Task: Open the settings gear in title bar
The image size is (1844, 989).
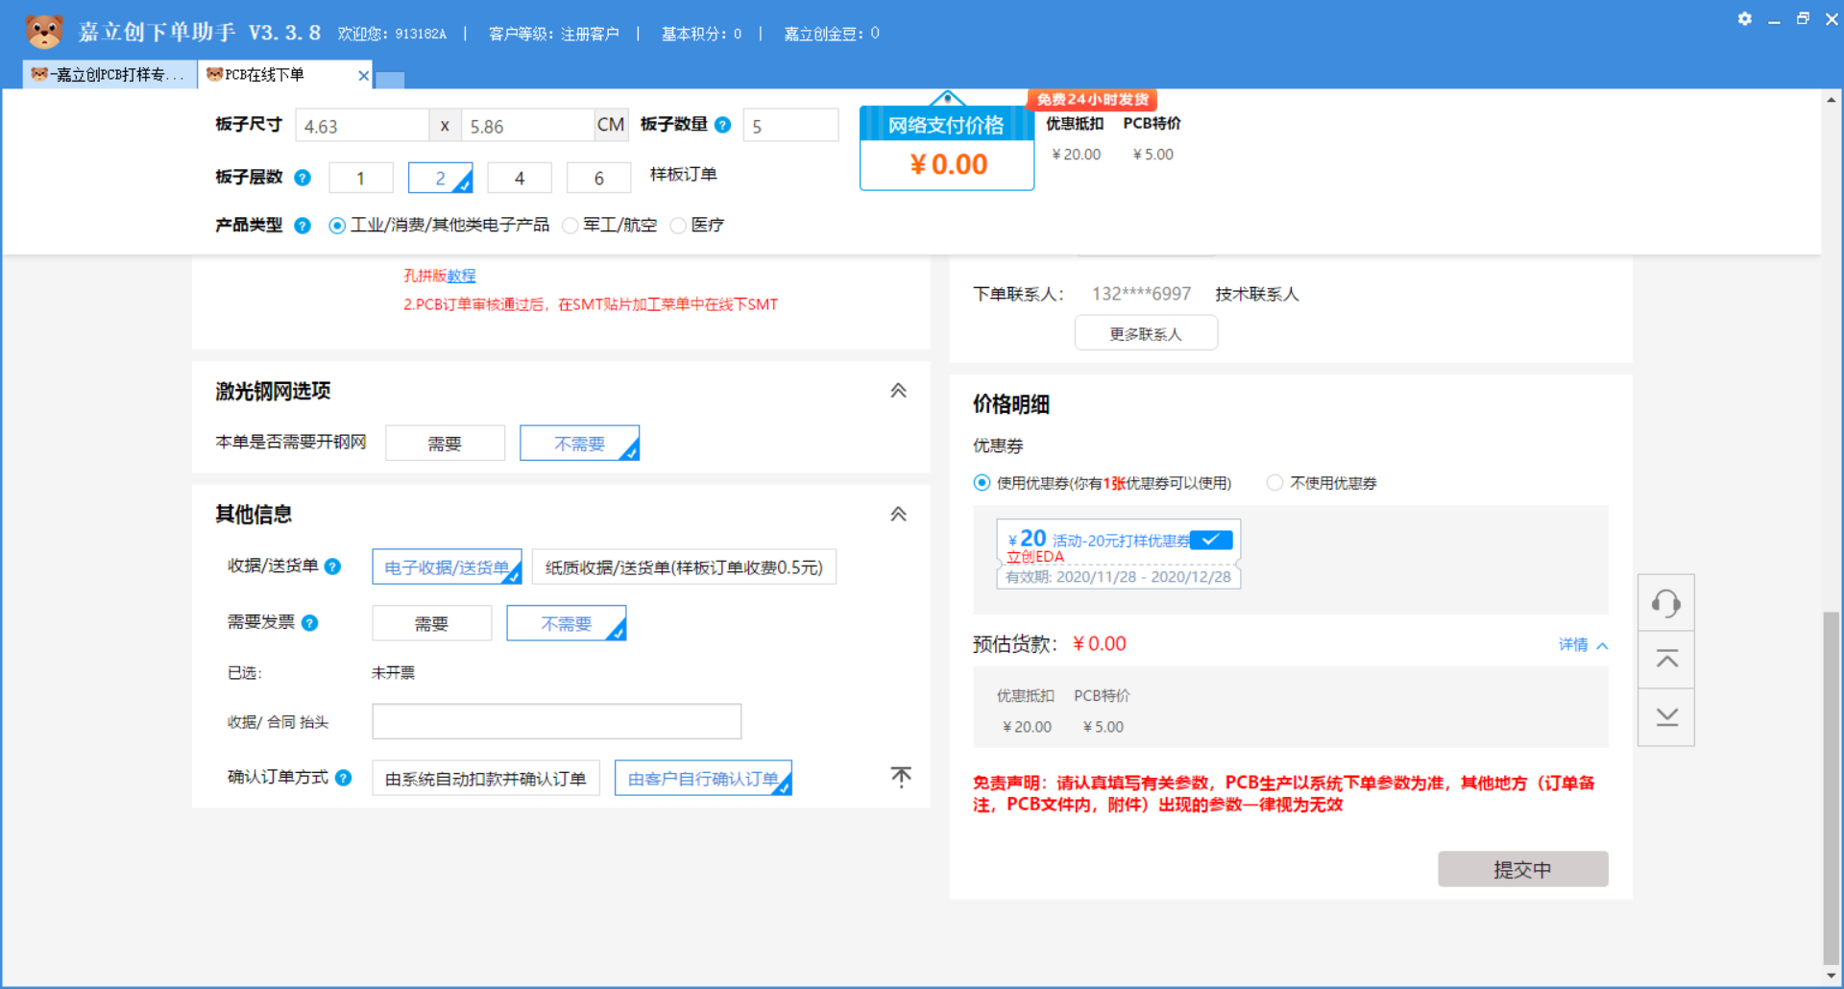Action: click(x=1744, y=19)
